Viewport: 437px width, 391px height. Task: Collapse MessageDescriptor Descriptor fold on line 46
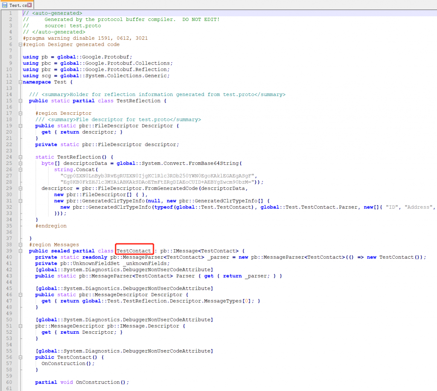[20, 295]
